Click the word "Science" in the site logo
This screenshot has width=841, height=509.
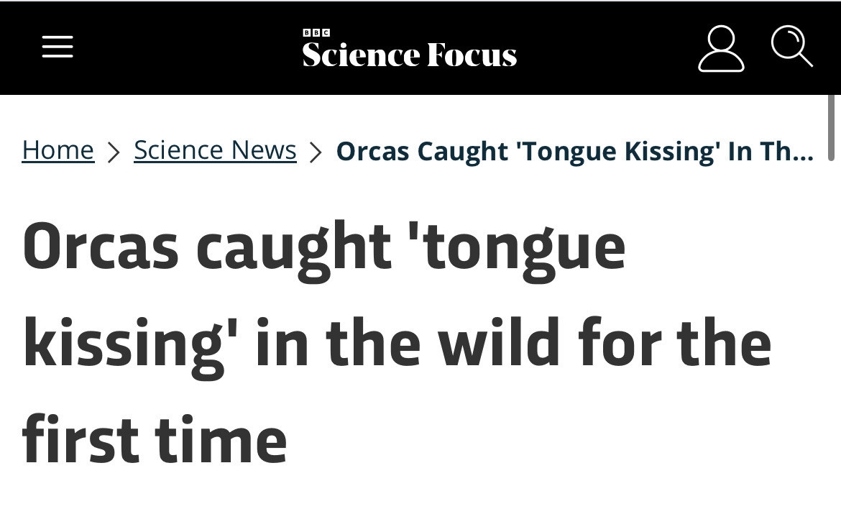coord(361,55)
